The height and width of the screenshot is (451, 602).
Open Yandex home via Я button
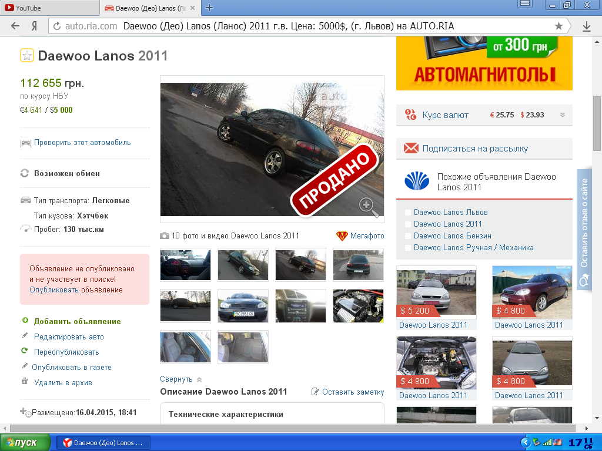tap(34, 26)
